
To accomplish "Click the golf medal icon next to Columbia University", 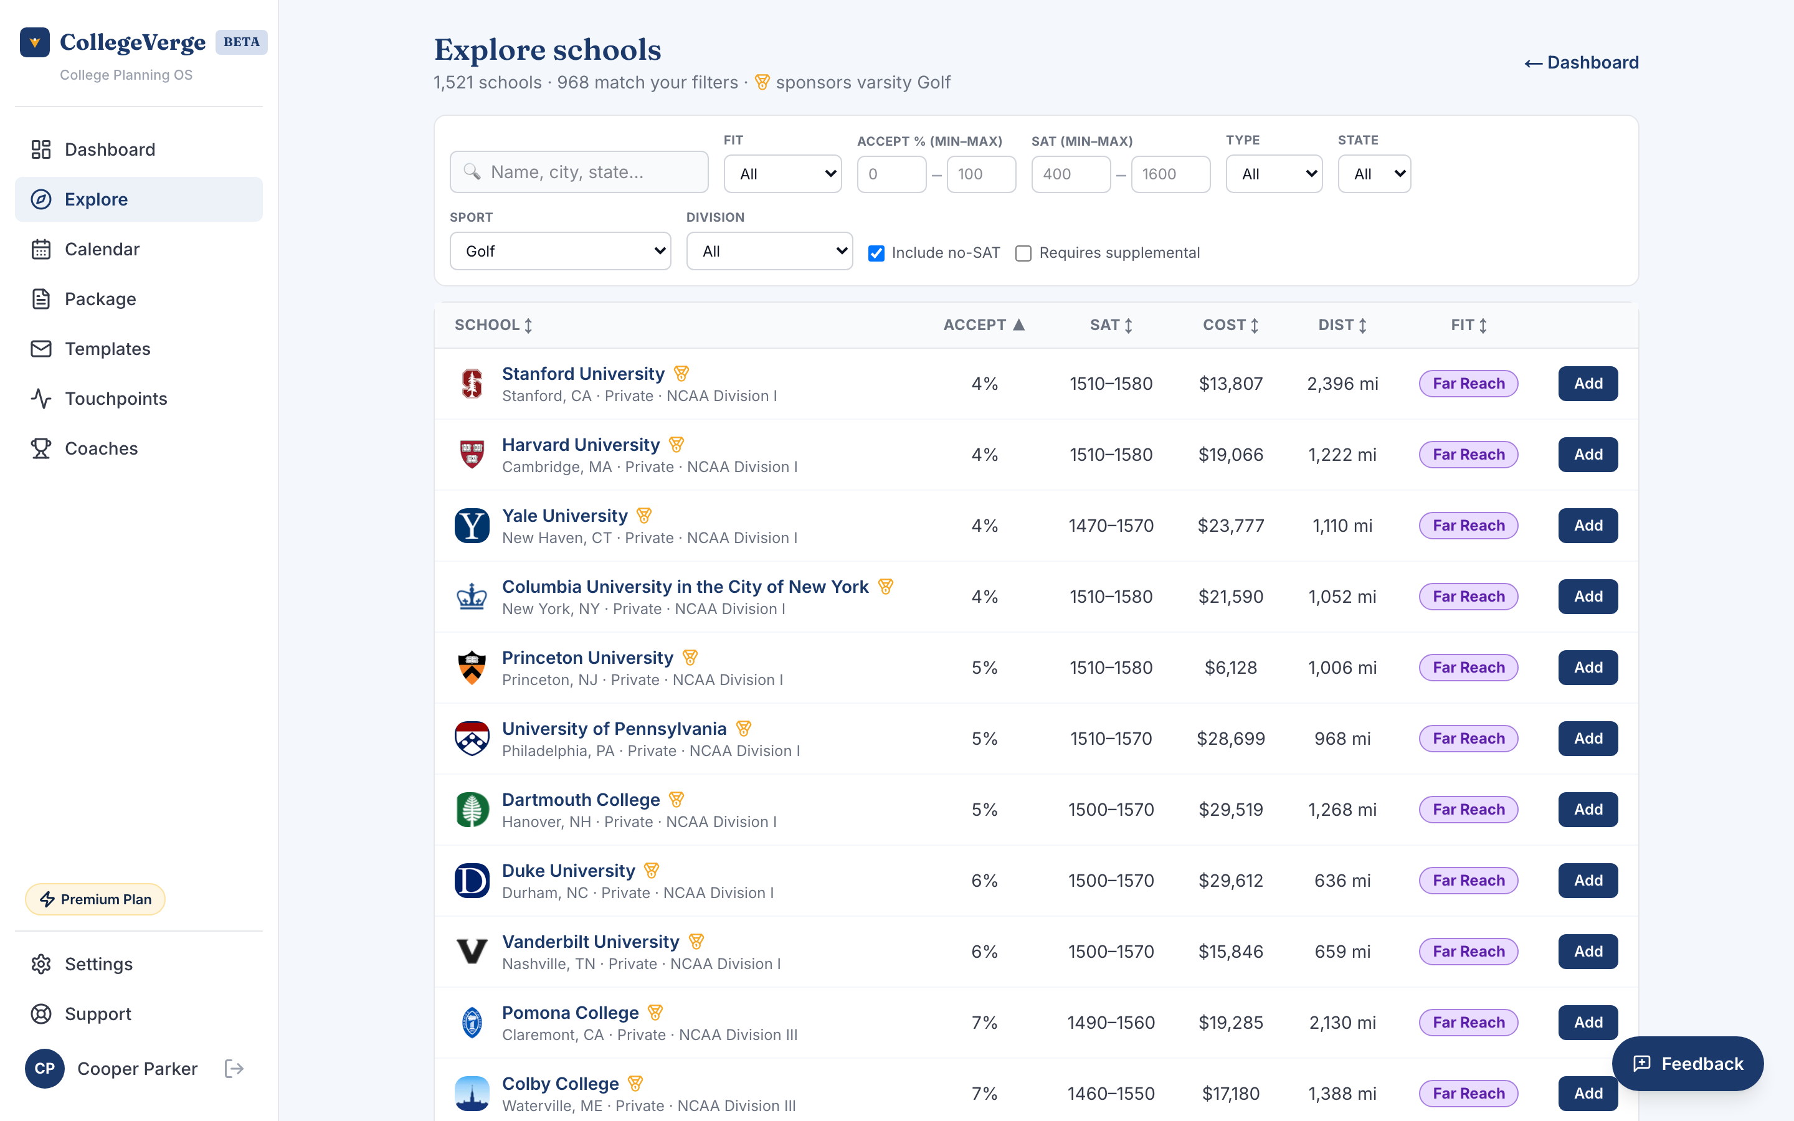I will click(x=885, y=587).
